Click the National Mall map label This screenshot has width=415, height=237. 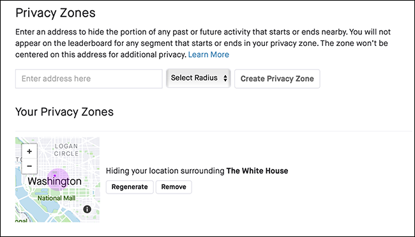56,198
